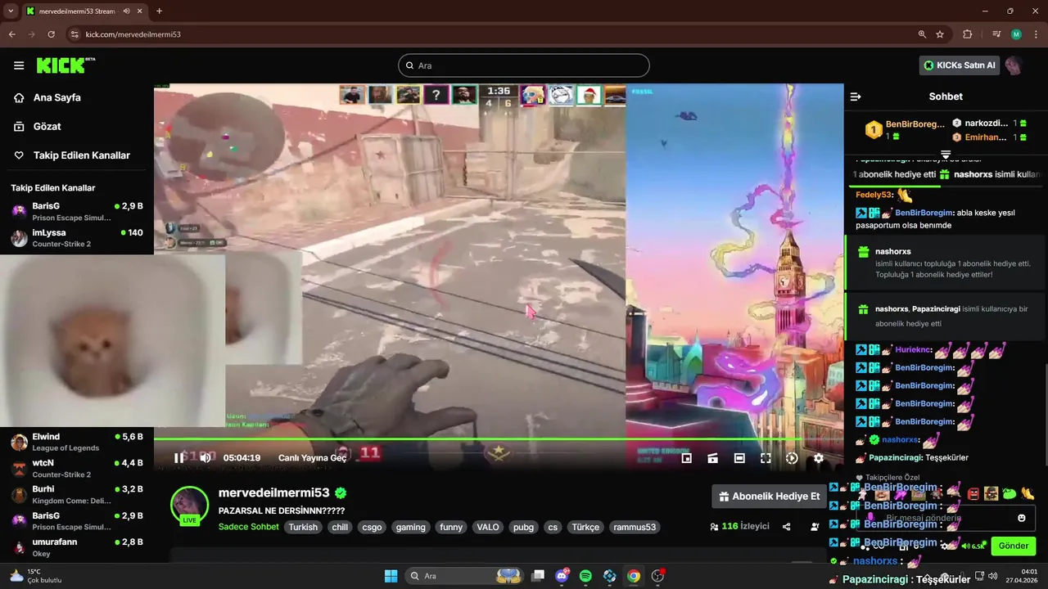Switch to mervedeilmermi53 Stream tab
The image size is (1048, 589).
tap(84, 11)
